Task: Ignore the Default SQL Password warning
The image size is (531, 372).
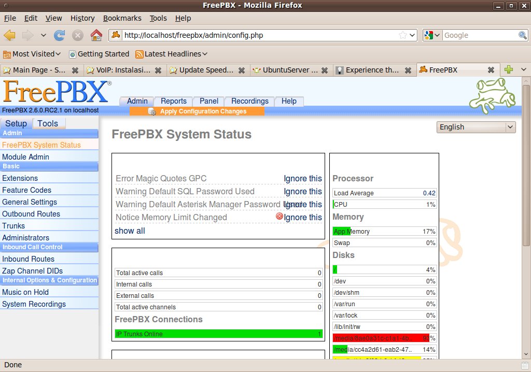Action: pos(303,191)
